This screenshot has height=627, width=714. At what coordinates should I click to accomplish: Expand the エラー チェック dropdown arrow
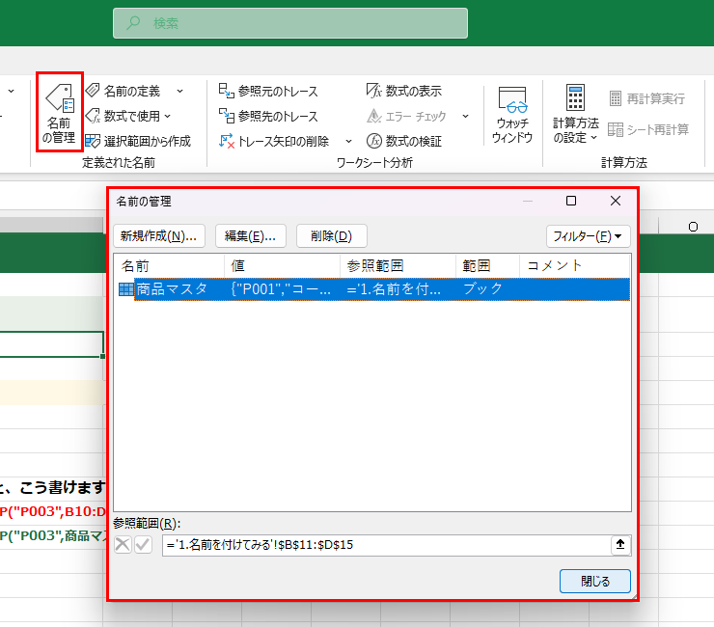(465, 116)
